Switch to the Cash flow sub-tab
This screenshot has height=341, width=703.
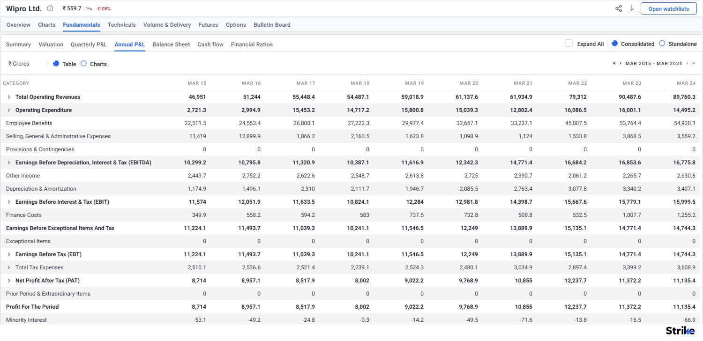(x=210, y=44)
